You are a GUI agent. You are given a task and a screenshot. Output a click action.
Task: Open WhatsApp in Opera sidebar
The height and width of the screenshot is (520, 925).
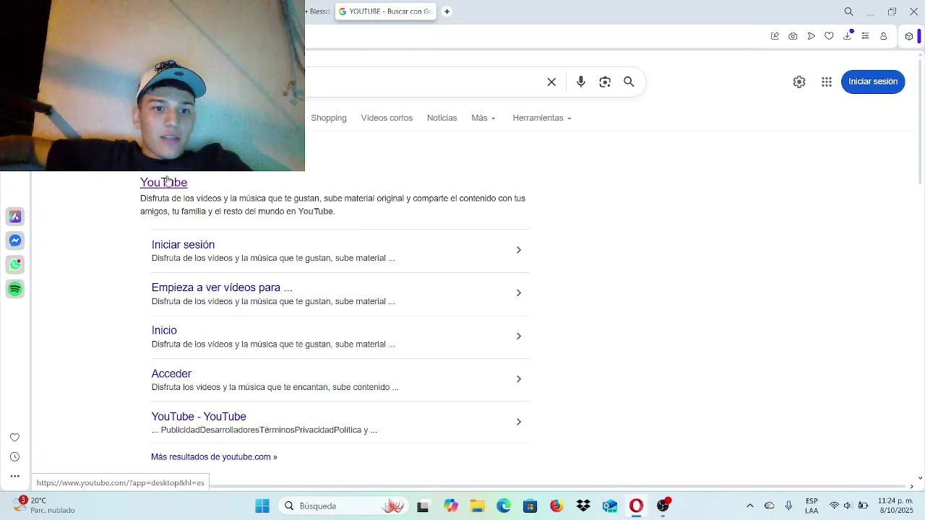pos(15,264)
